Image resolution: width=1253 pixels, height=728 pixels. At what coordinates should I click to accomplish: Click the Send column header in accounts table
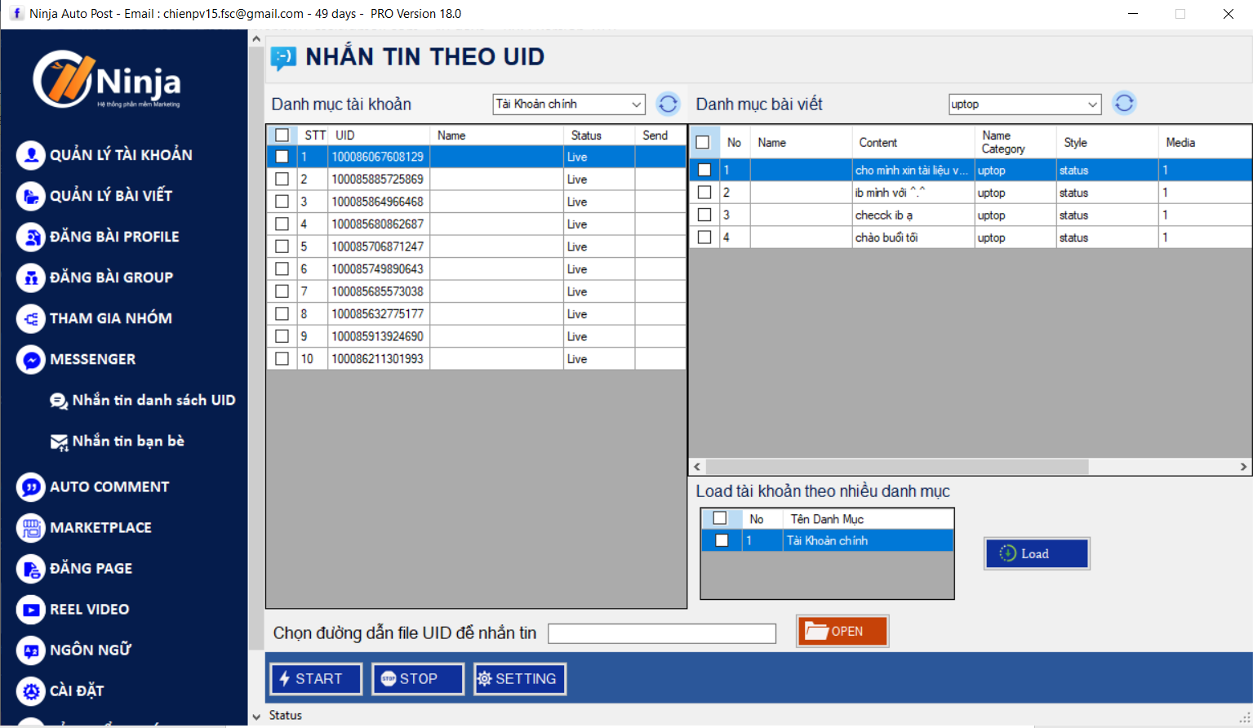click(660, 135)
